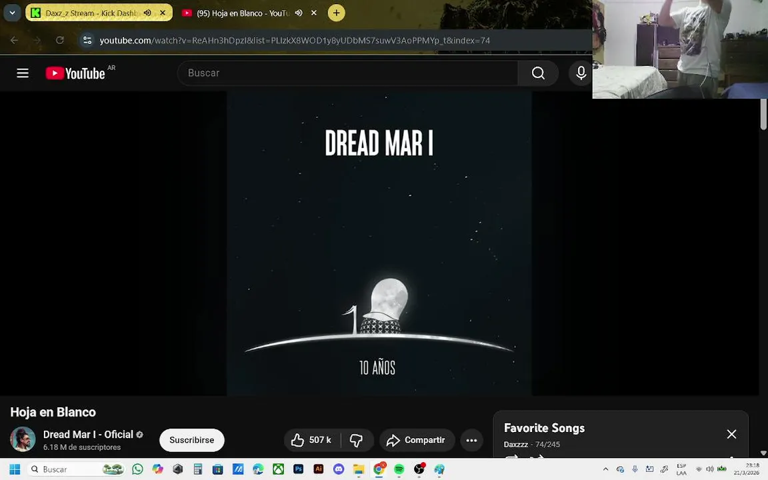Open the tray volume speaker icon
768x480 pixels.
(710, 469)
